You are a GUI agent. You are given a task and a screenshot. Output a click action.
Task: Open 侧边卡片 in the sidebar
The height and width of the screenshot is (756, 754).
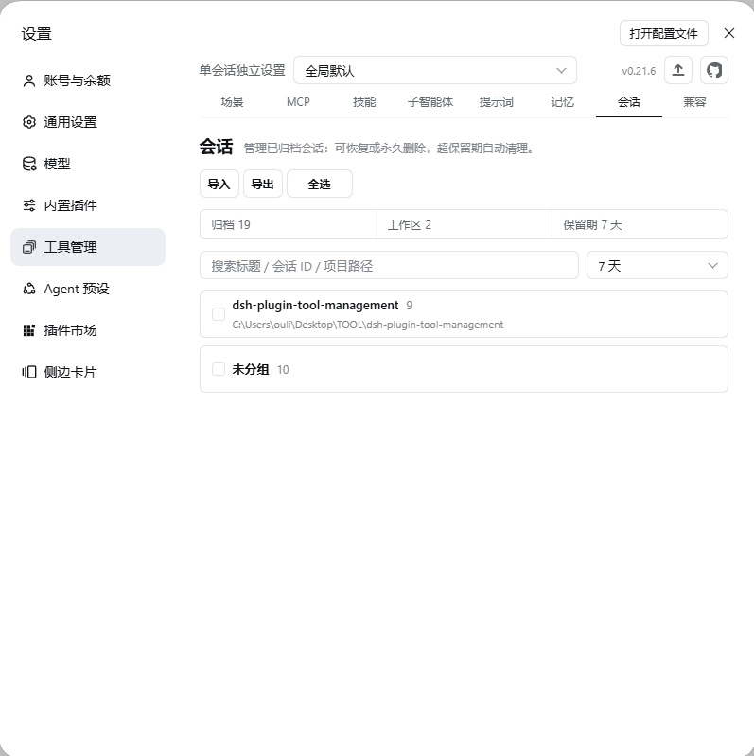click(88, 372)
